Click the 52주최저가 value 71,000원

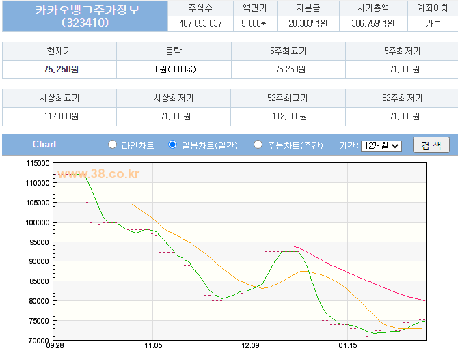coord(404,116)
